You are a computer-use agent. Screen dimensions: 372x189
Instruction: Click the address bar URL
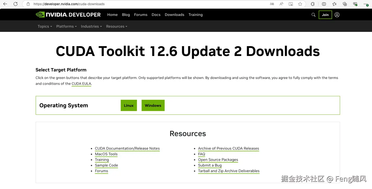69,4
